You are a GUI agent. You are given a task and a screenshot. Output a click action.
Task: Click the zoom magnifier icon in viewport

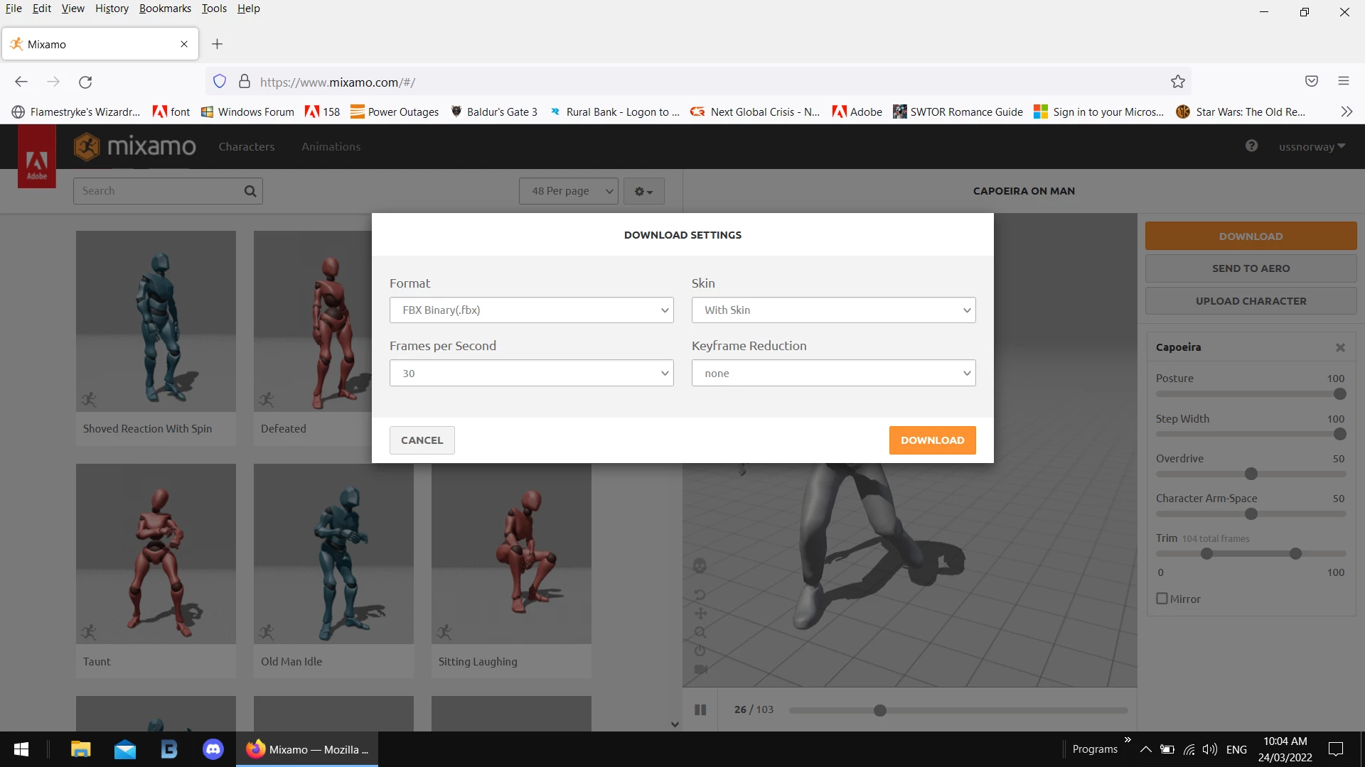pyautogui.click(x=700, y=632)
